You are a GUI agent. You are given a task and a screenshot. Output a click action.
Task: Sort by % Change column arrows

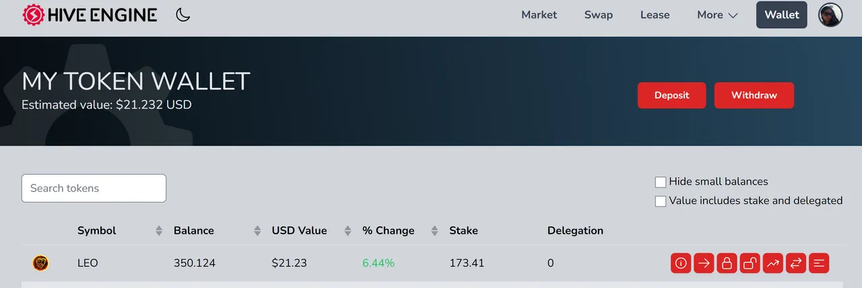click(435, 231)
